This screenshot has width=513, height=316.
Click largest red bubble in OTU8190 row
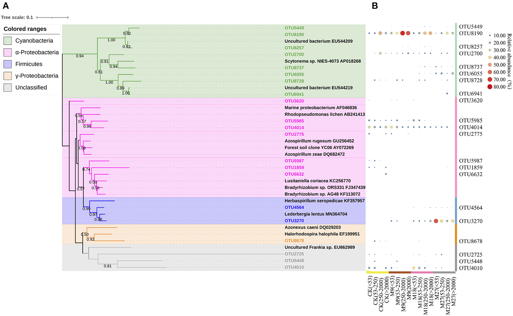point(402,33)
